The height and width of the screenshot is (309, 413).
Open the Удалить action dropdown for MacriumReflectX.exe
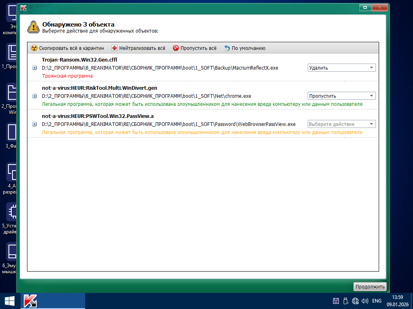[342, 68]
